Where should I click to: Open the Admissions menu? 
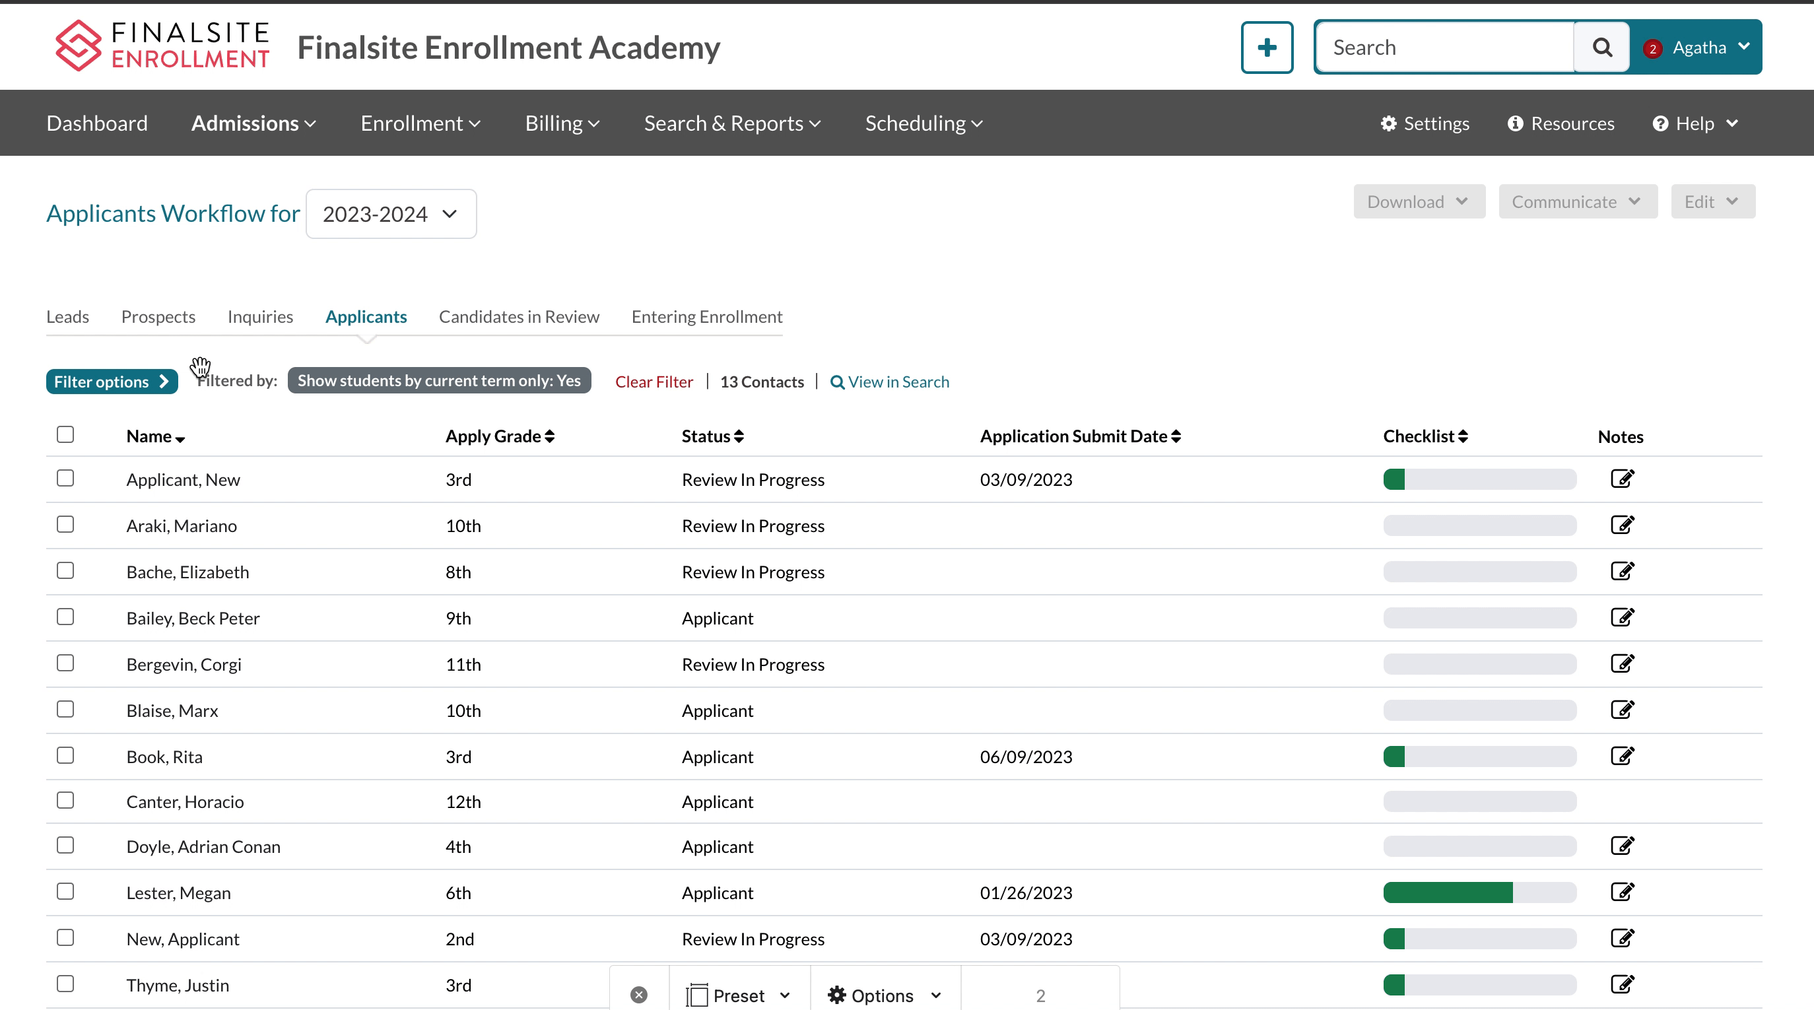[x=253, y=123]
